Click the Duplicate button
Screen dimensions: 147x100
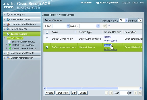pyautogui.click(x=63, y=93)
